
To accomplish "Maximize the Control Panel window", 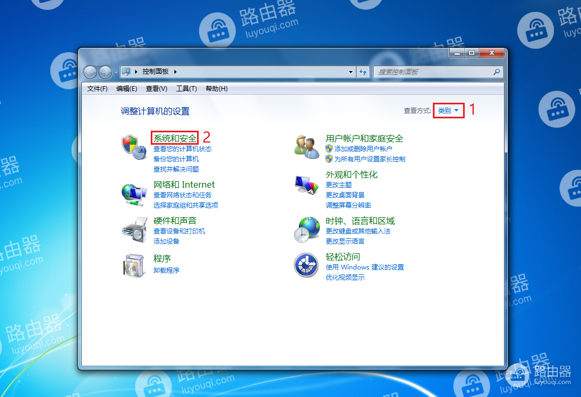I will pyautogui.click(x=471, y=53).
